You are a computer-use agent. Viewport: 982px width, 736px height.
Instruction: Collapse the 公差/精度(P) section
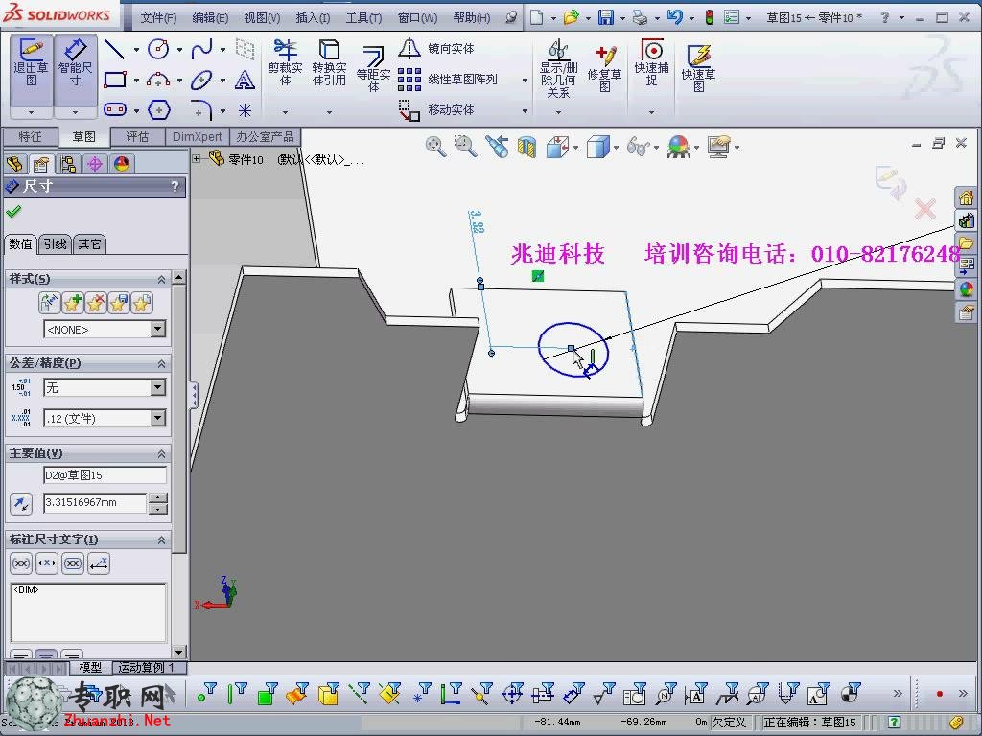pos(161,363)
